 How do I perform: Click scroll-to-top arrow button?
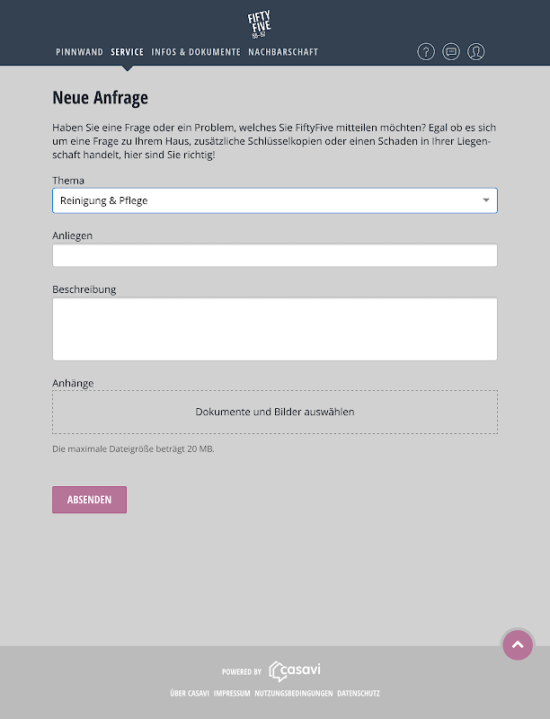point(517,644)
